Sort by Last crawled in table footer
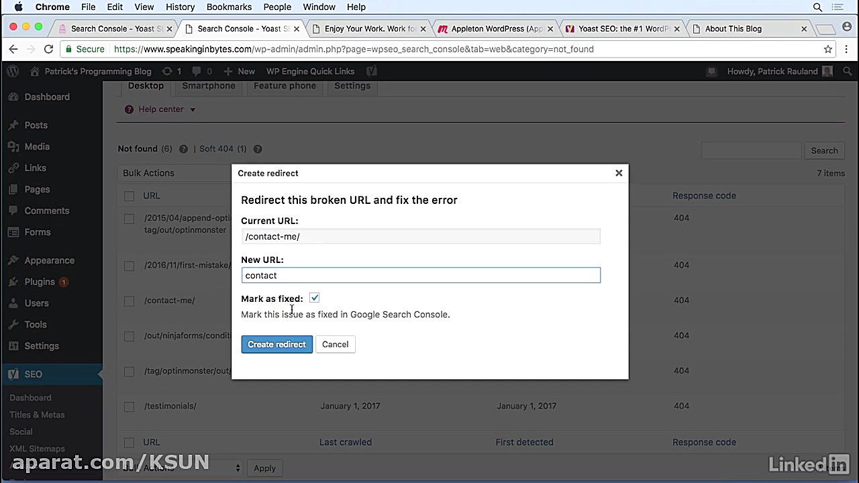The width and height of the screenshot is (859, 483). point(346,442)
